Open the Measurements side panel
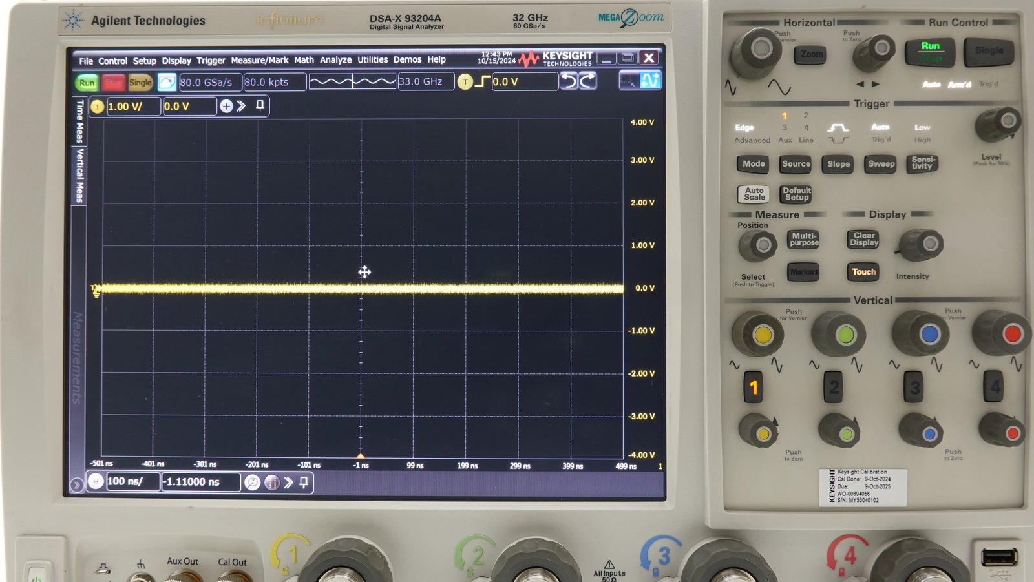The image size is (1034, 582). (78, 357)
